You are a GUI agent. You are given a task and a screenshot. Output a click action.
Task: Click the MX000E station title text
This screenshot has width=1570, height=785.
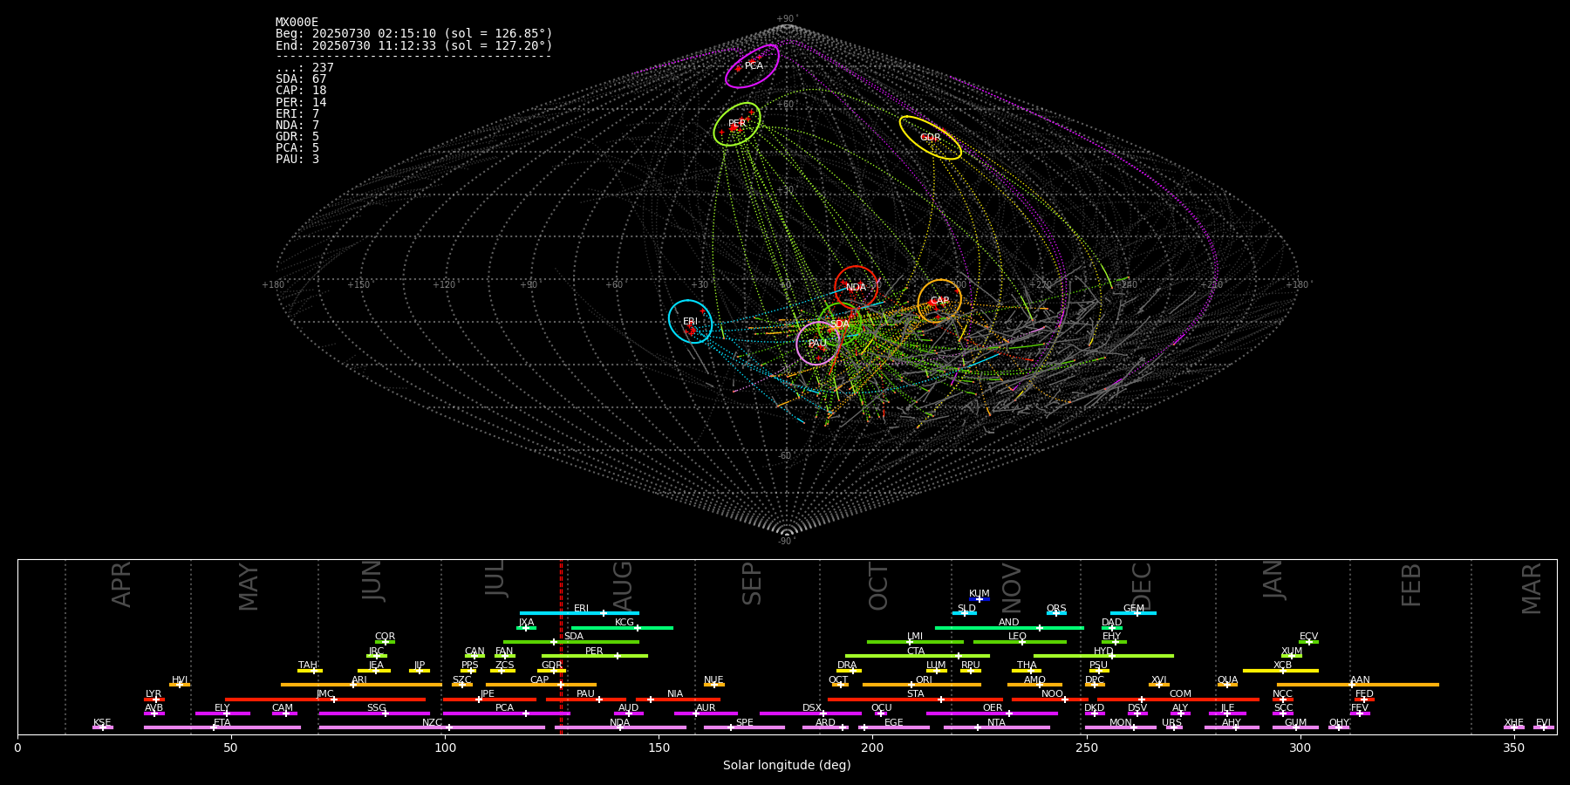click(297, 23)
